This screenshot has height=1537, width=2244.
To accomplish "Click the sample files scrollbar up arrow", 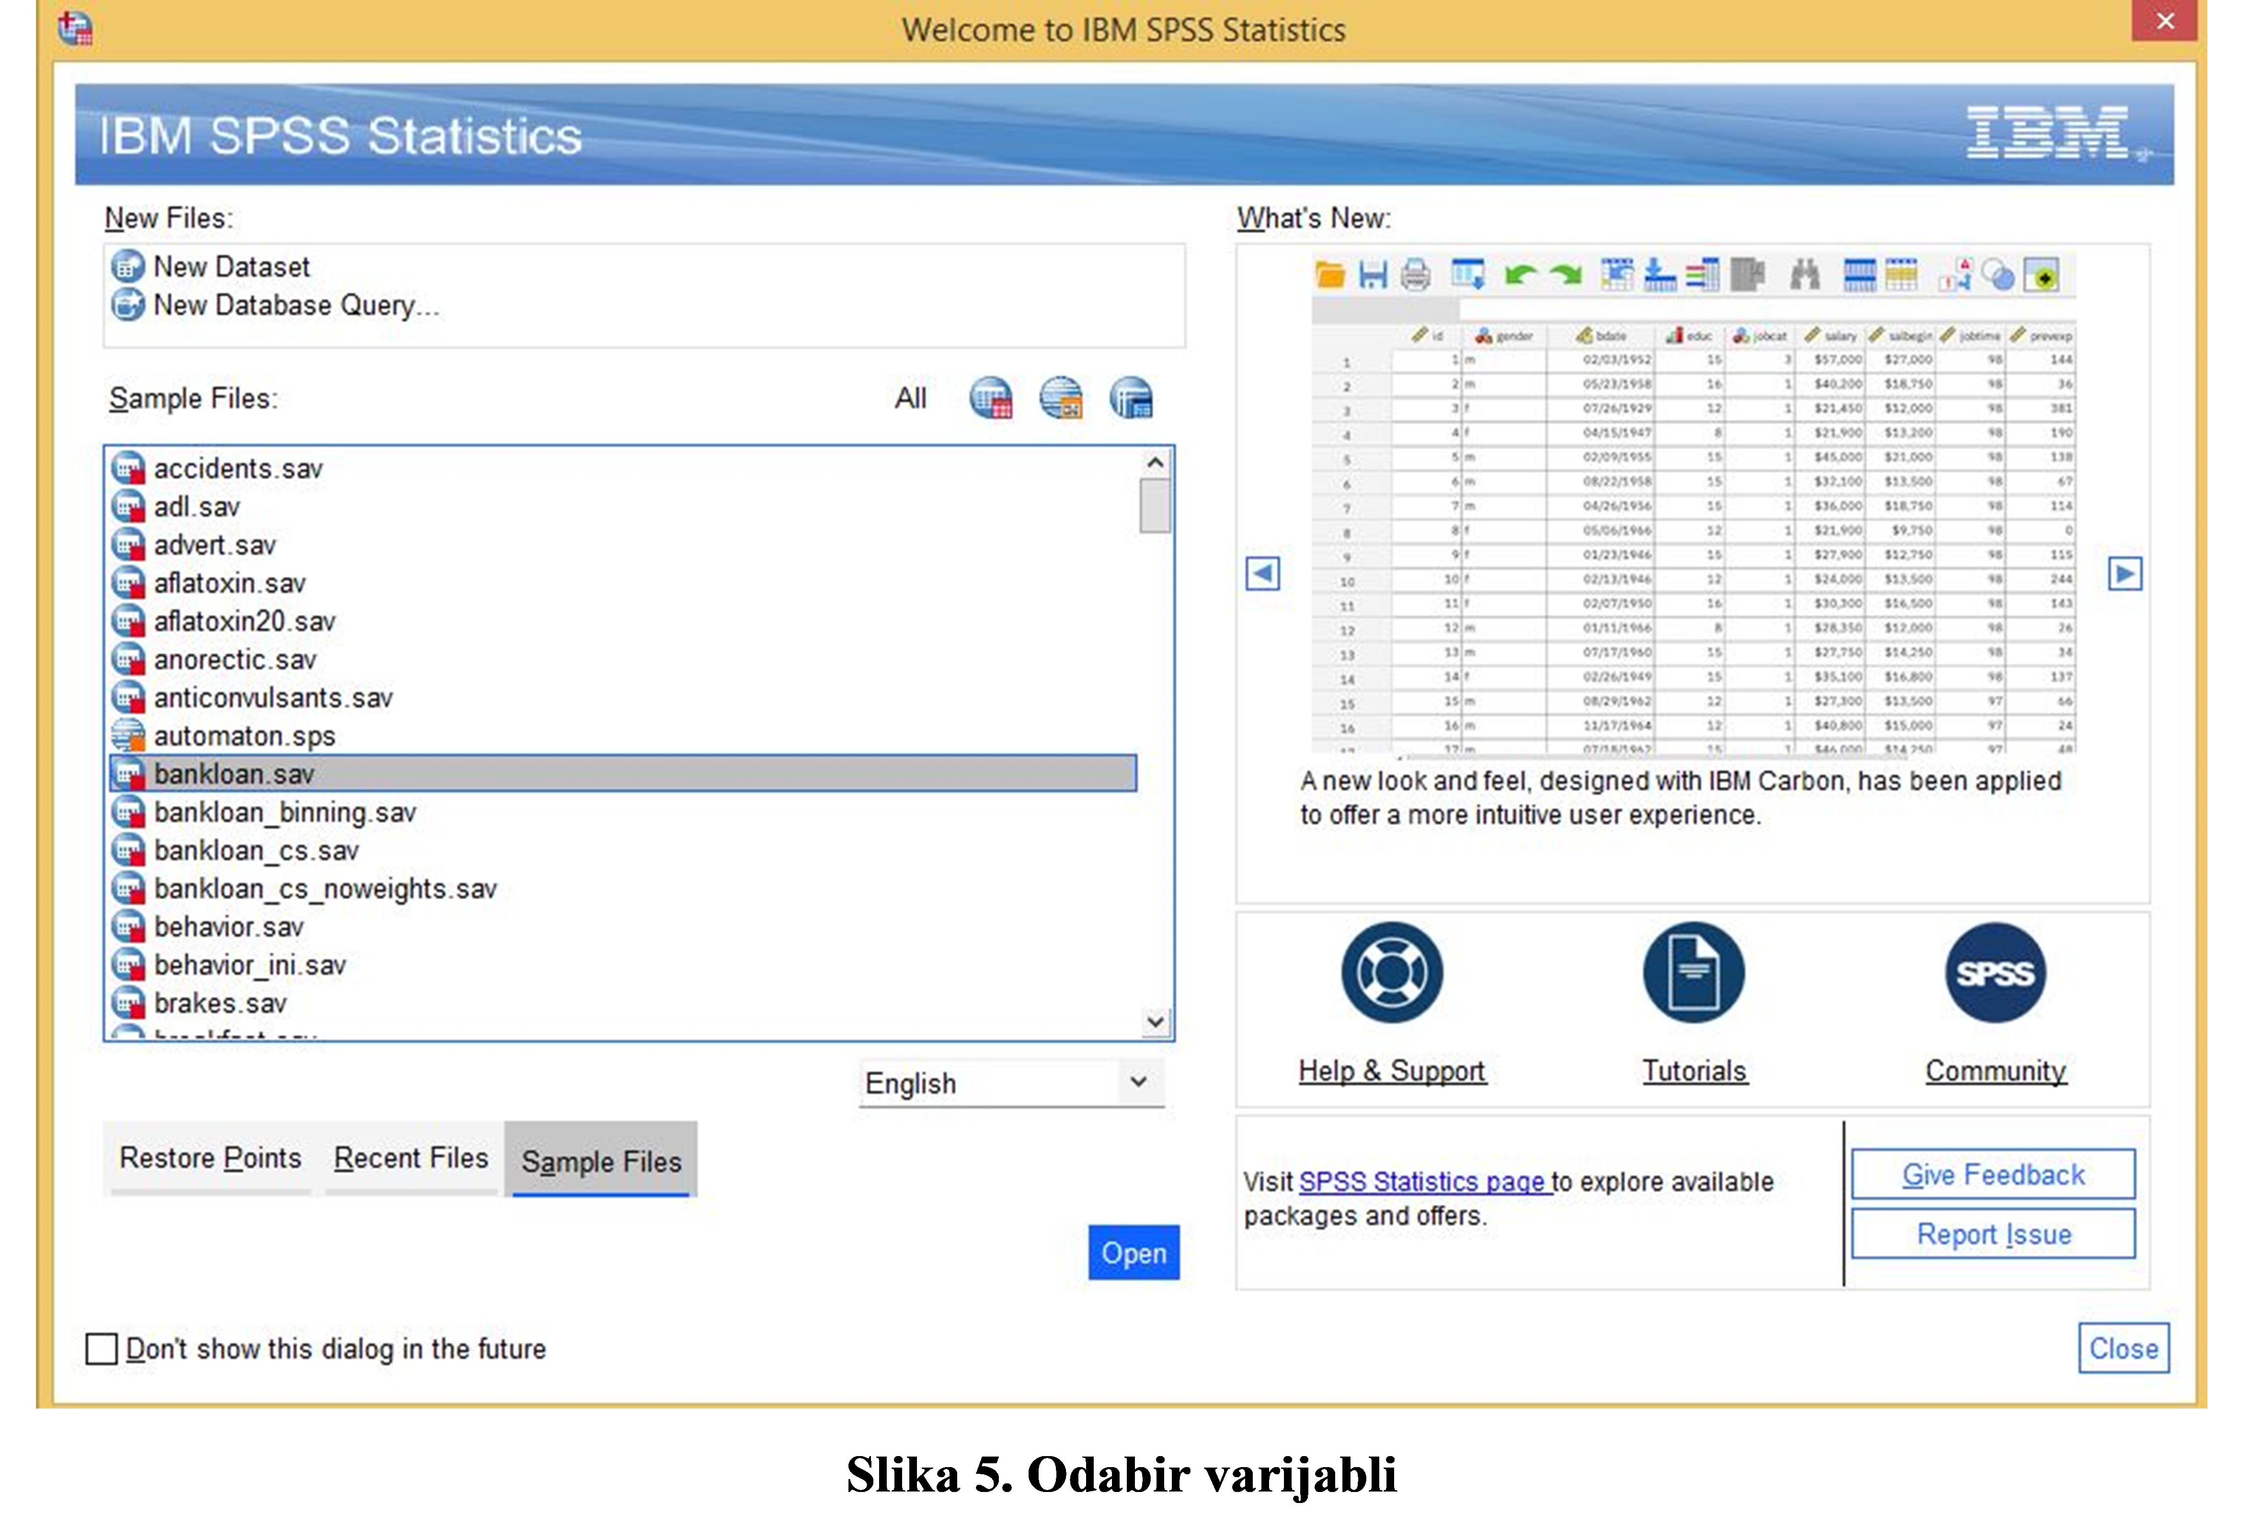I will pyautogui.click(x=1155, y=463).
